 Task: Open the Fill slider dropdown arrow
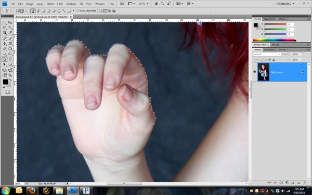[x=300, y=60]
